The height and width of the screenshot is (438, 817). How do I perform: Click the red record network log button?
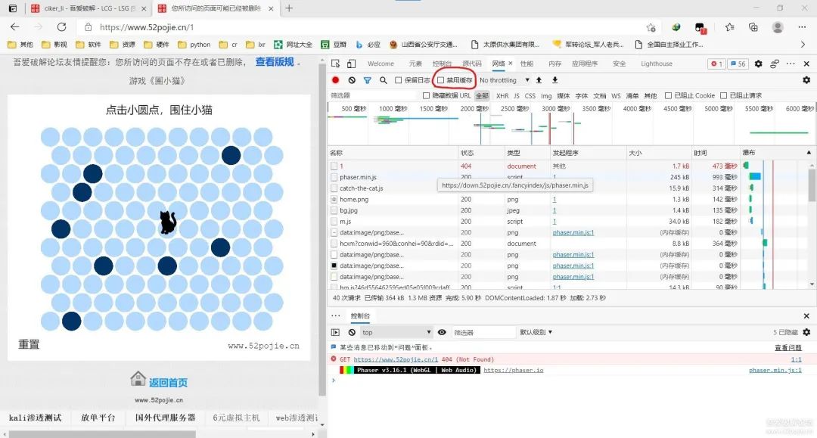pos(336,80)
